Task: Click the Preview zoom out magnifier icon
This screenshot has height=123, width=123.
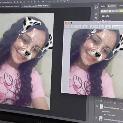Action: point(73,27)
